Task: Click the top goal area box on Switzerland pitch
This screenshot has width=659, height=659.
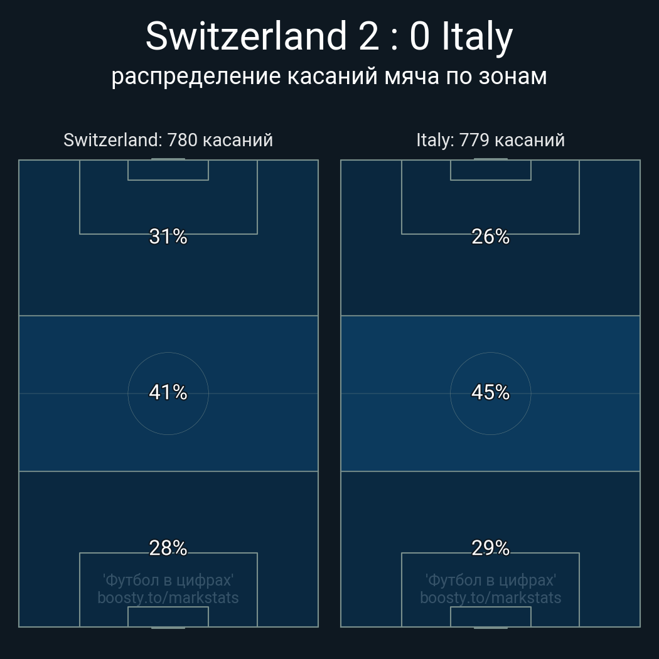Action: coord(168,170)
